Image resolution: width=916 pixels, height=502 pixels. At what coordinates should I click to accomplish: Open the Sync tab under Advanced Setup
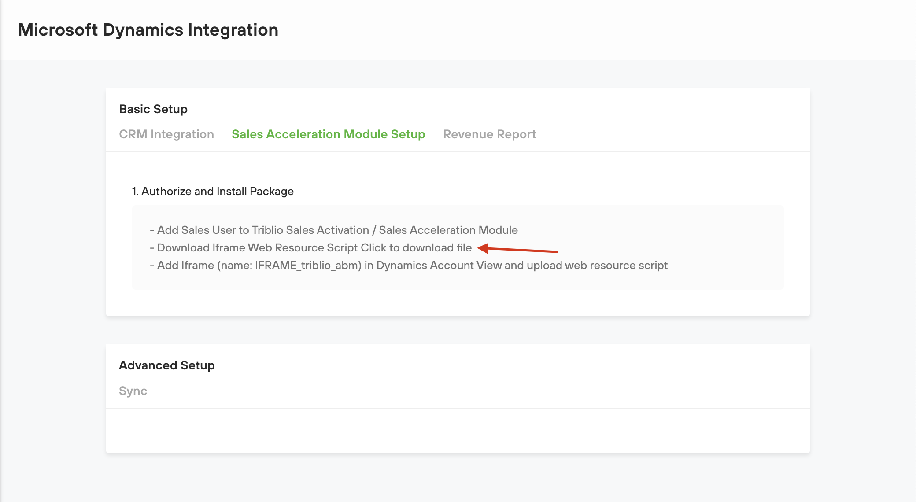[x=133, y=391]
